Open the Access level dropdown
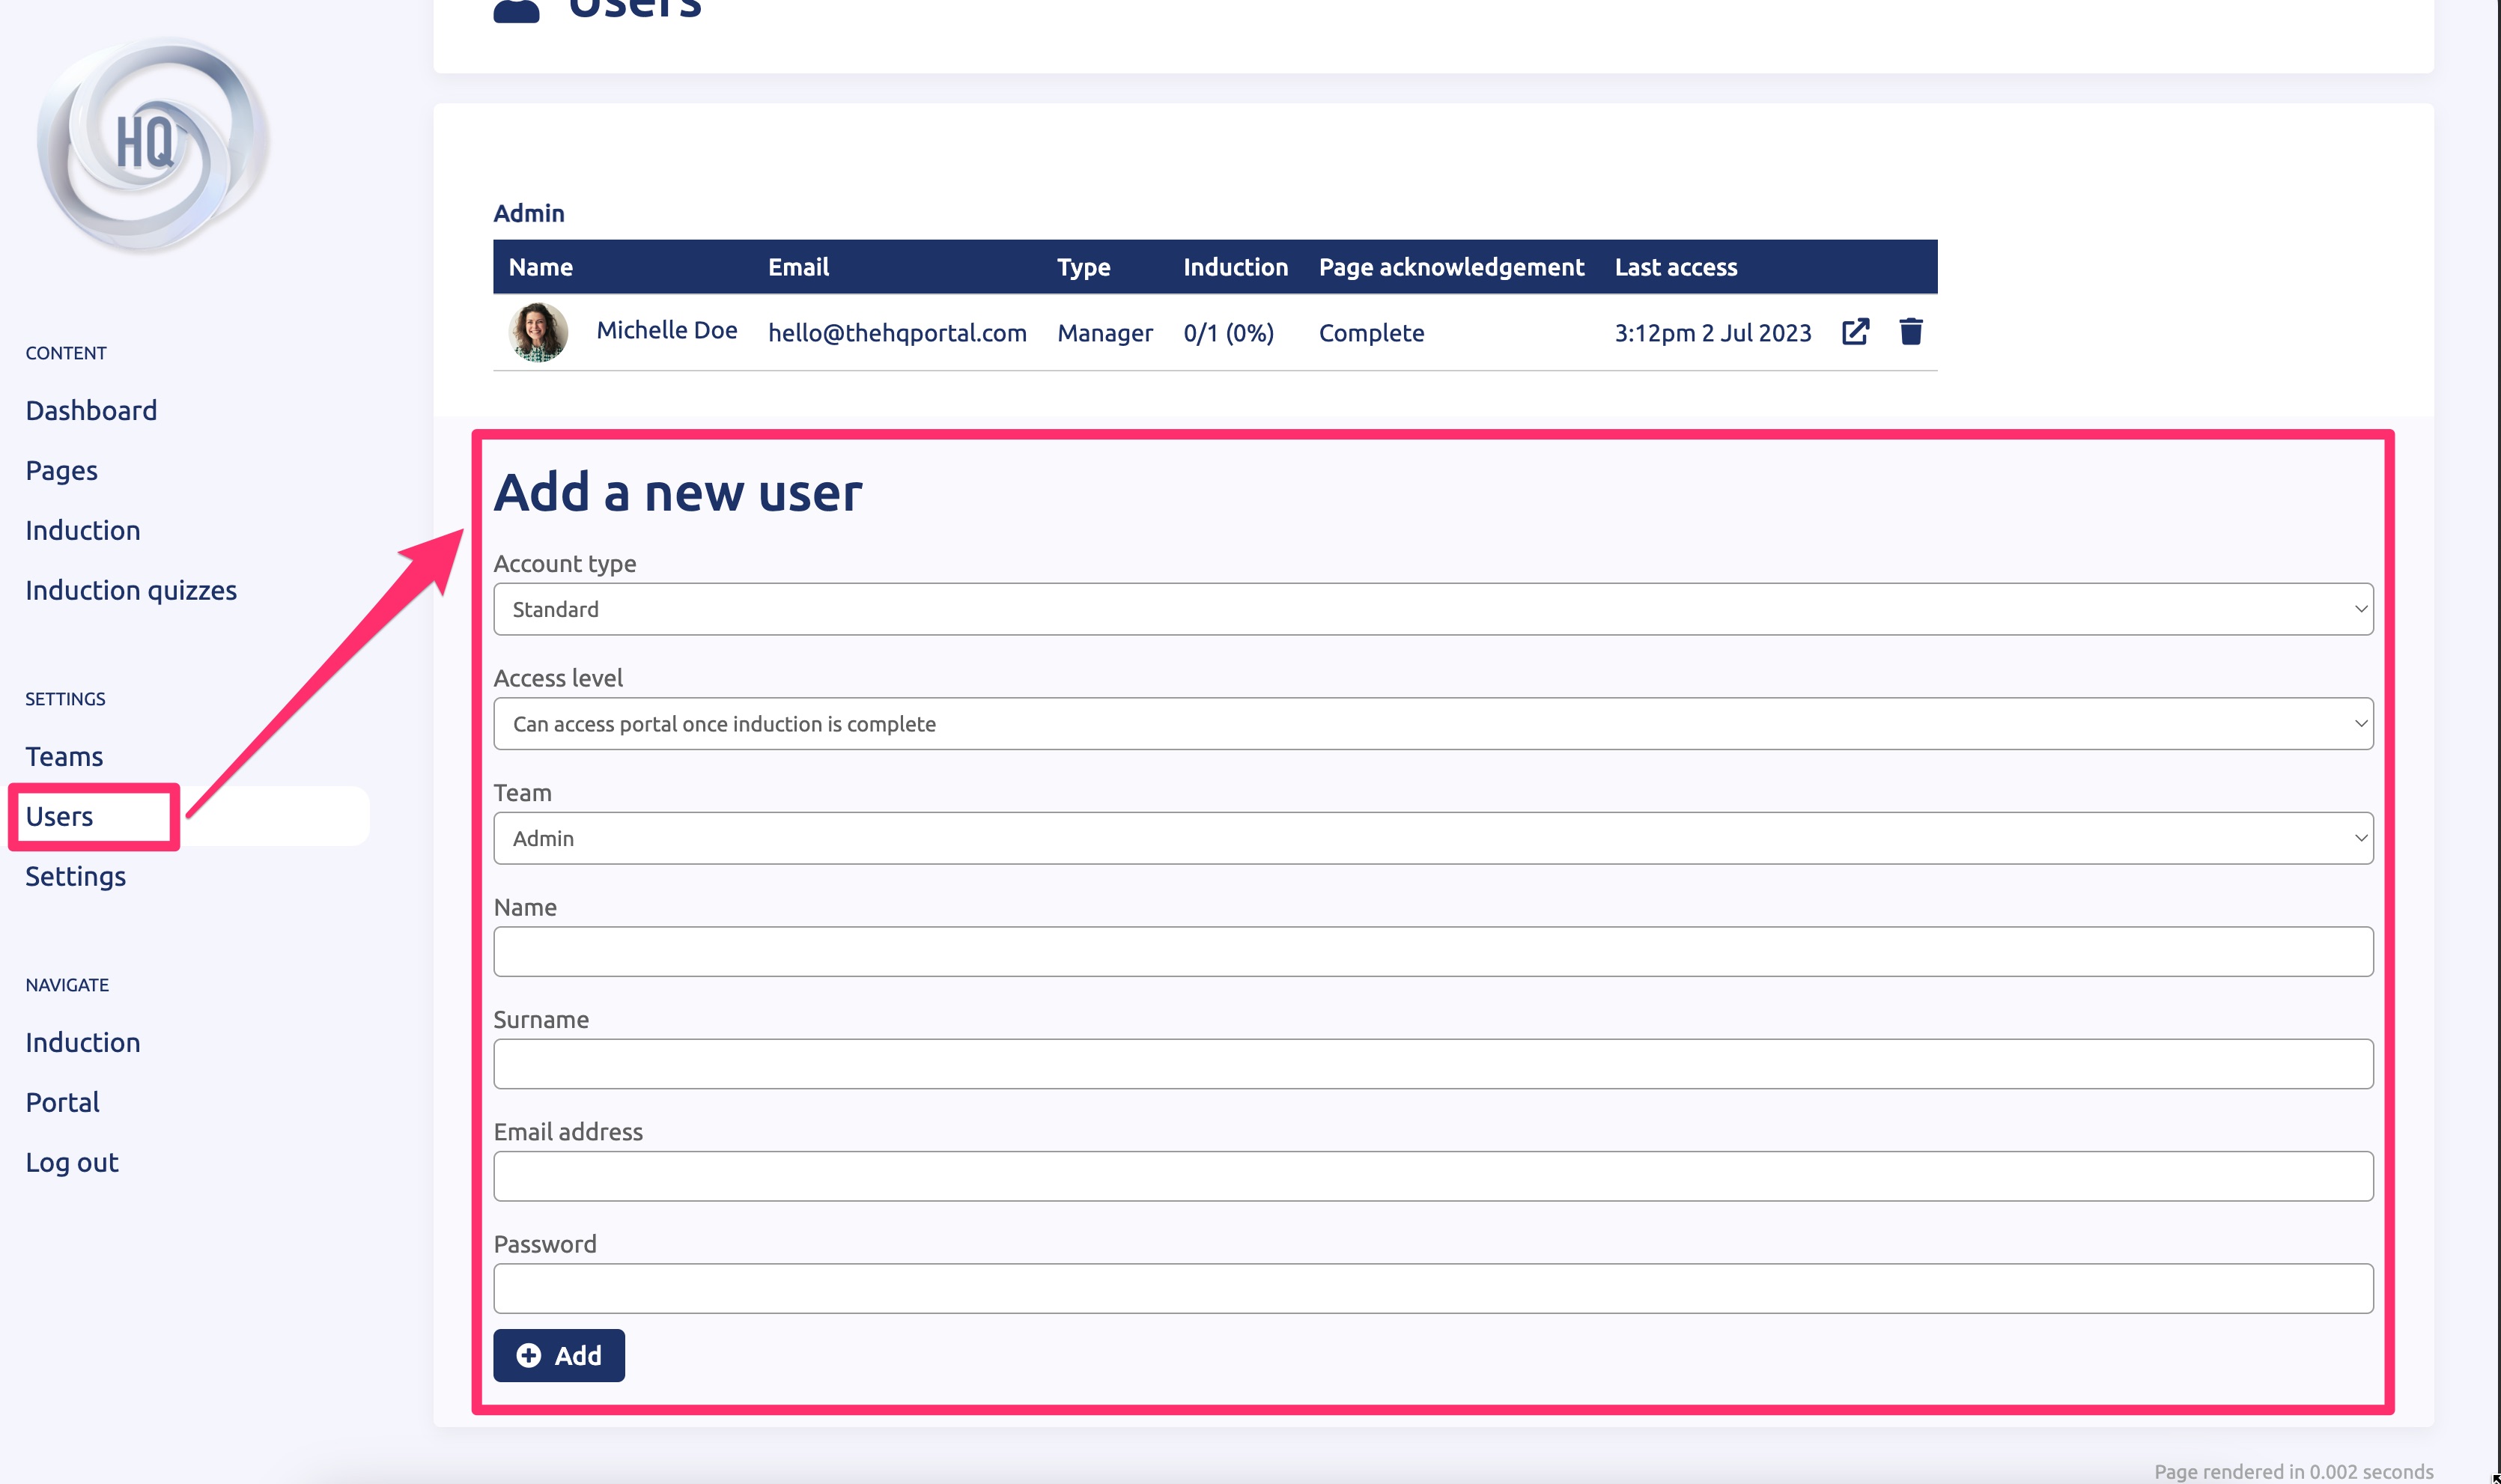 coord(1432,723)
